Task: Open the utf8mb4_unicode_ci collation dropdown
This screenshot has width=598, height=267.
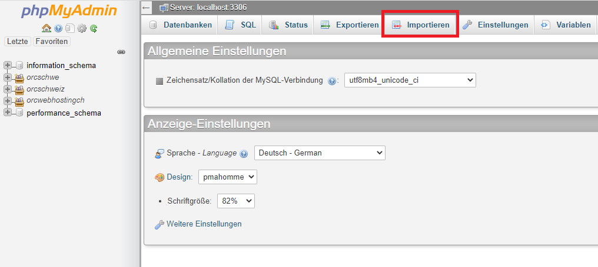Action: (410, 80)
